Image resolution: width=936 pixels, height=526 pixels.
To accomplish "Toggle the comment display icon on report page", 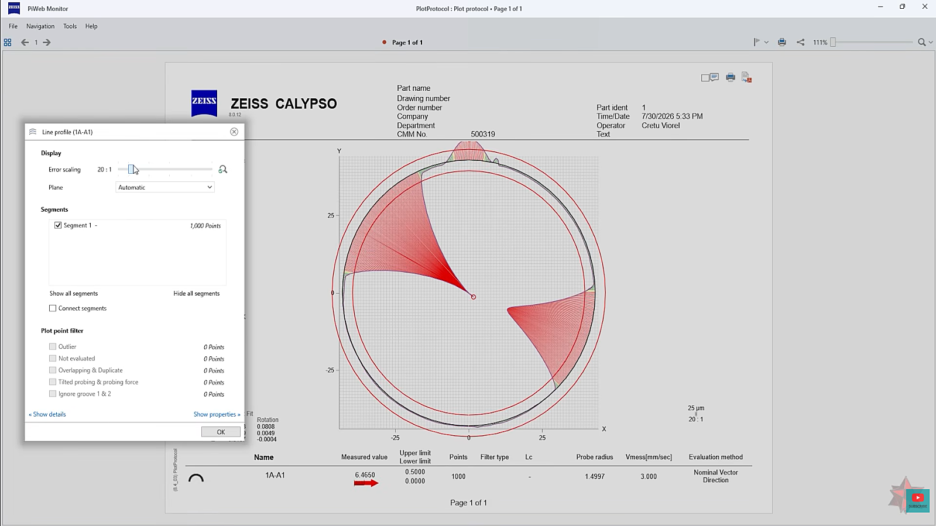I will coord(710,77).
